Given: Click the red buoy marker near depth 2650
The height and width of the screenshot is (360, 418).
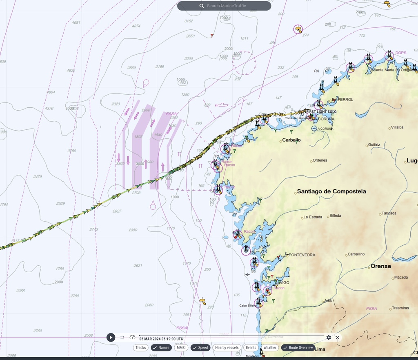Looking at the screenshot, I should [212, 36].
